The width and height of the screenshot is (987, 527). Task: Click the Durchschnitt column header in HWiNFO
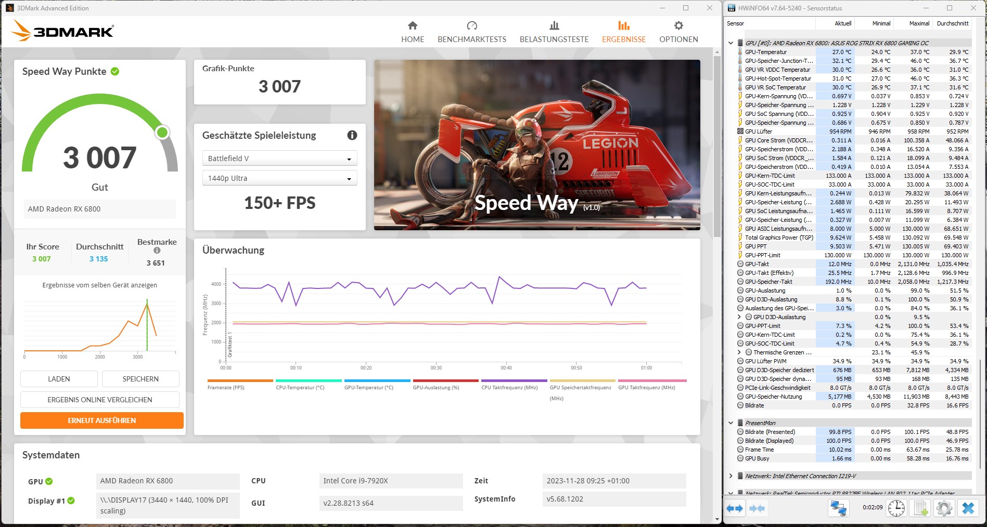952,23
